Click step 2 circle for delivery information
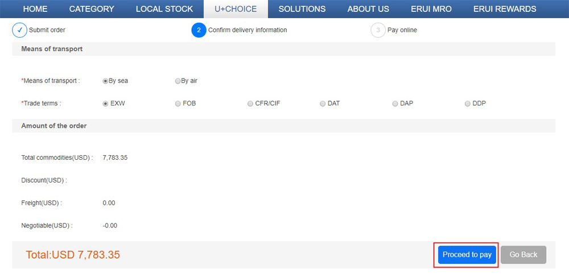 pyautogui.click(x=199, y=30)
